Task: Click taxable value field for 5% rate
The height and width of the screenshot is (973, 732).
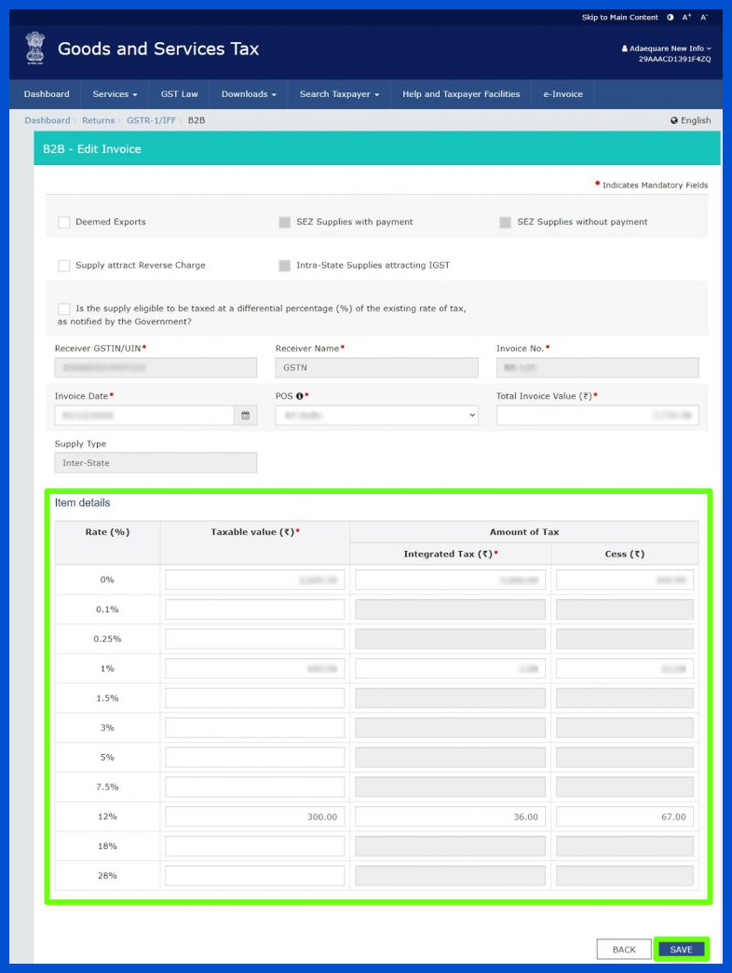Action: tap(255, 757)
